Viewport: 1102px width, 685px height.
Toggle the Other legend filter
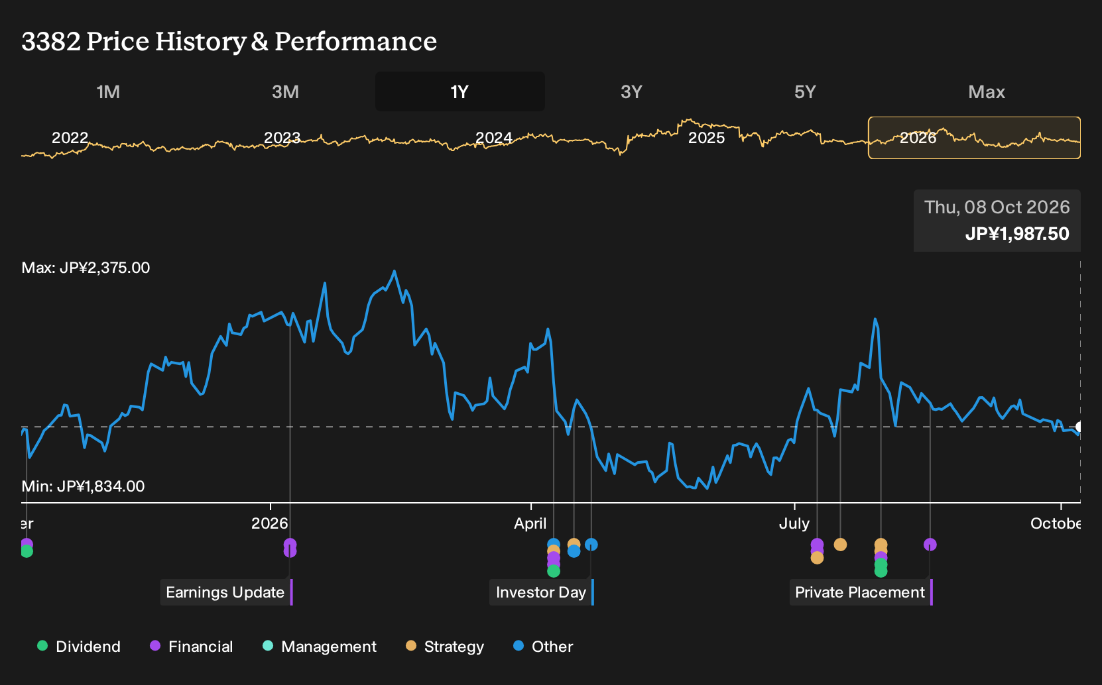[x=543, y=647]
